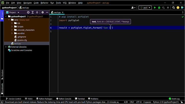Run with coverage icon in toolbar
Image resolution: width=185 pixels, height=104 pixels.
[x=164, y=8]
